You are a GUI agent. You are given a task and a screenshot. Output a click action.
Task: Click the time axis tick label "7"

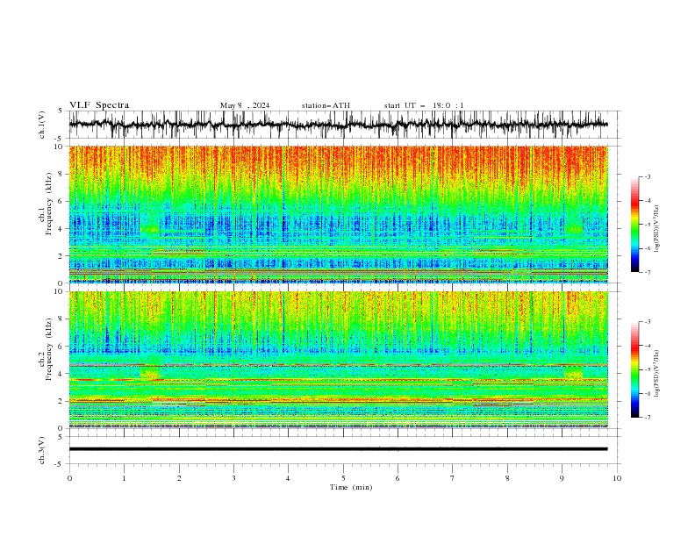453,478
